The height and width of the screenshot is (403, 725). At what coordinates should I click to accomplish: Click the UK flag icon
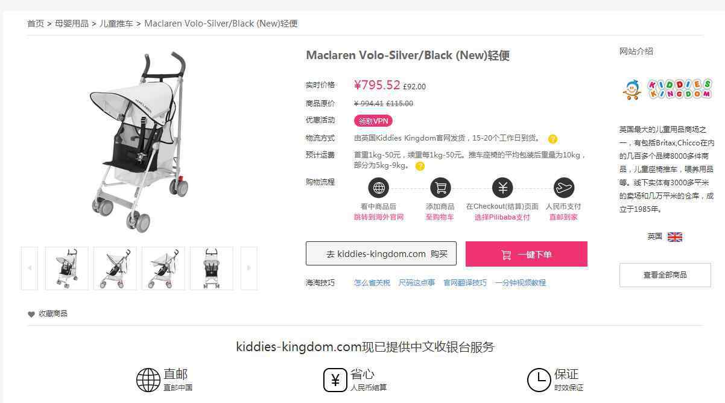pos(675,237)
